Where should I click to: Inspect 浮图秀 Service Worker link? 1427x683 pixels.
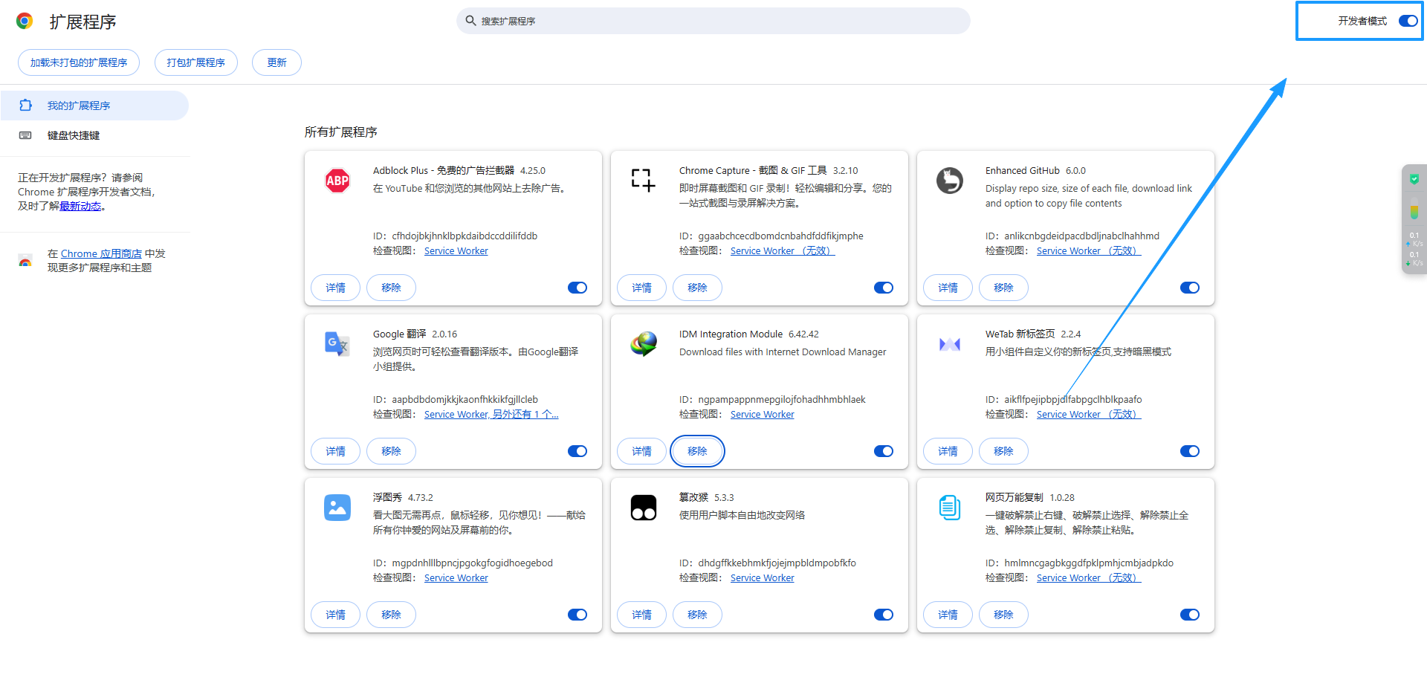coord(456,578)
